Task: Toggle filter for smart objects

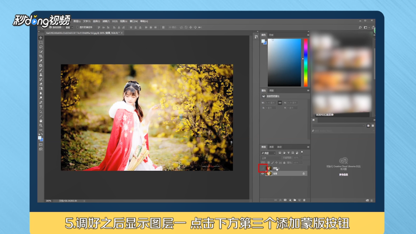Action: 297,153
